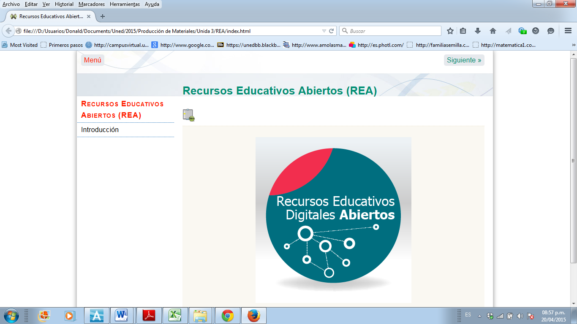Click the sync history clock icon

[x=536, y=31]
